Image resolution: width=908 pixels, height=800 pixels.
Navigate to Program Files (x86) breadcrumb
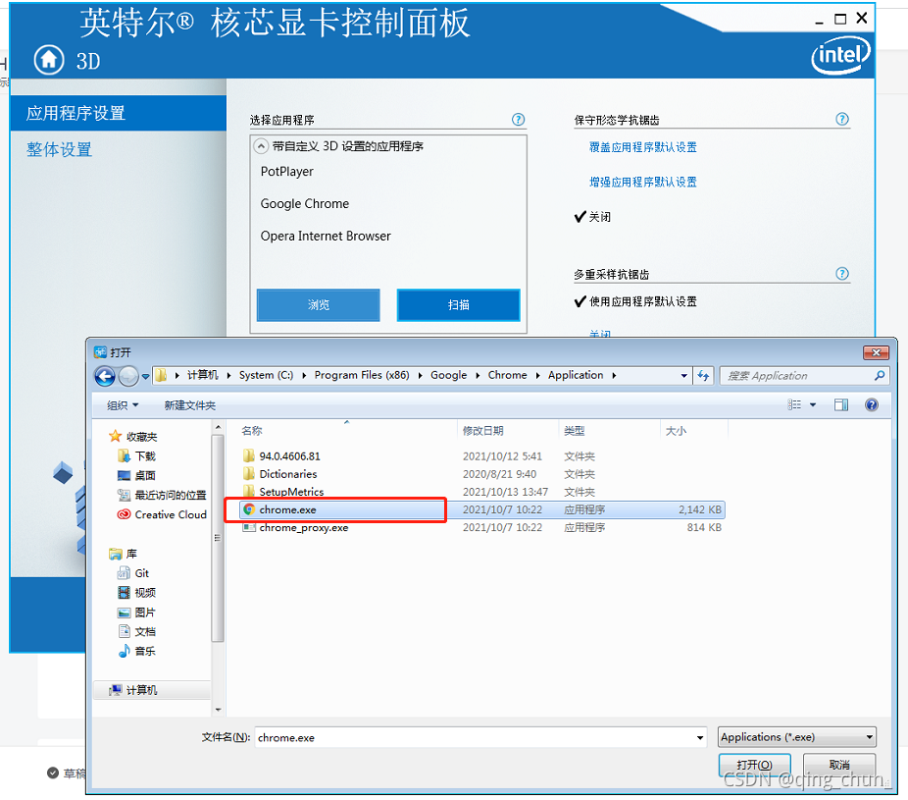pos(362,375)
